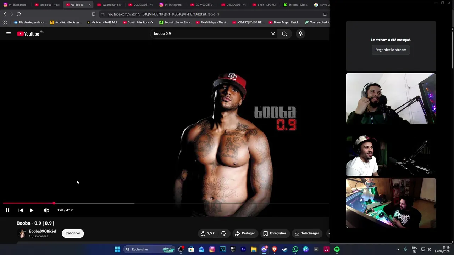
Task: Click the taskbar Rechercher search box
Action: (150, 249)
